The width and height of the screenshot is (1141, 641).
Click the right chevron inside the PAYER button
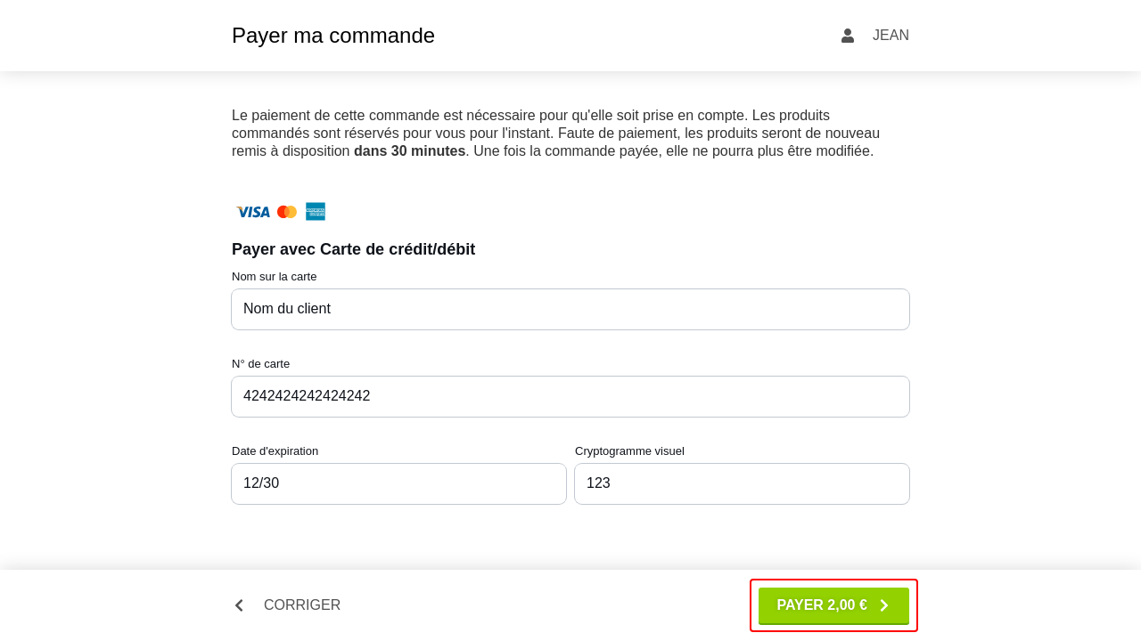(x=884, y=605)
